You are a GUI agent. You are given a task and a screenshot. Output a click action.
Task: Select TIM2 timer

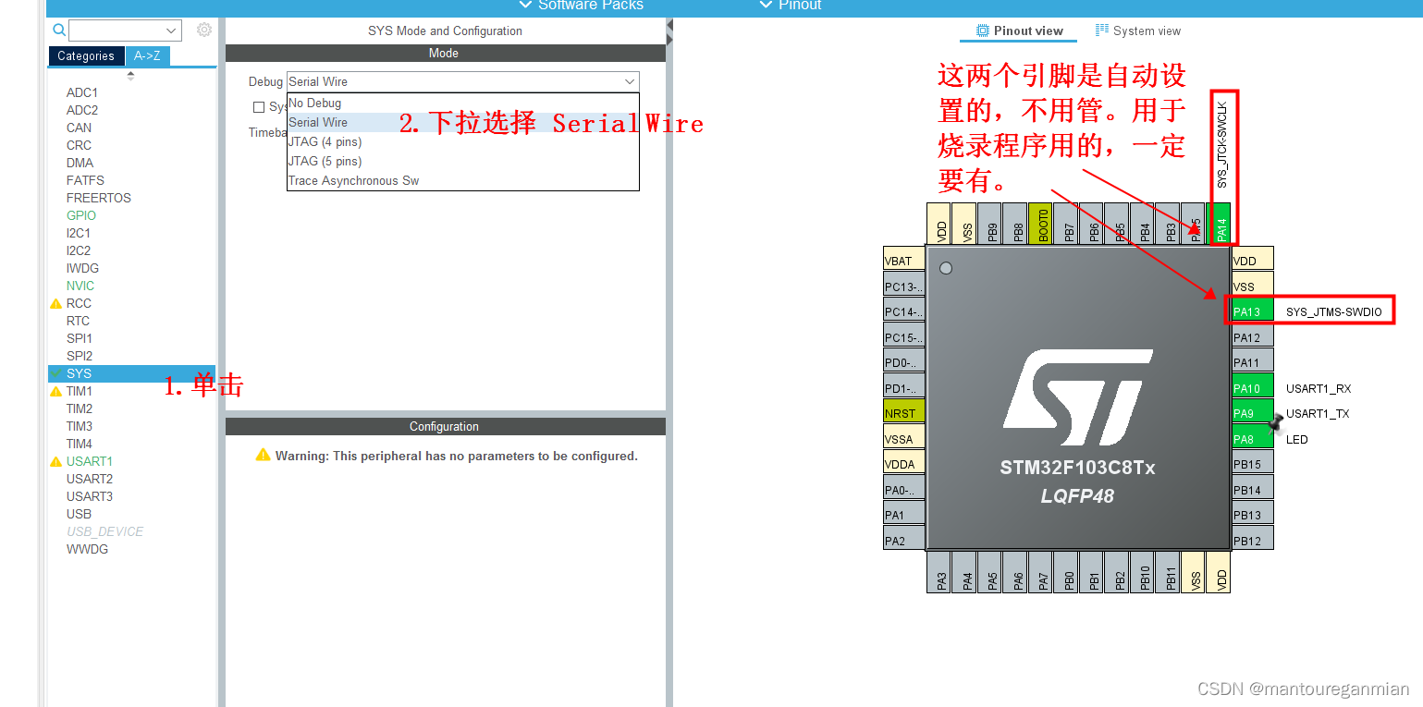click(80, 408)
